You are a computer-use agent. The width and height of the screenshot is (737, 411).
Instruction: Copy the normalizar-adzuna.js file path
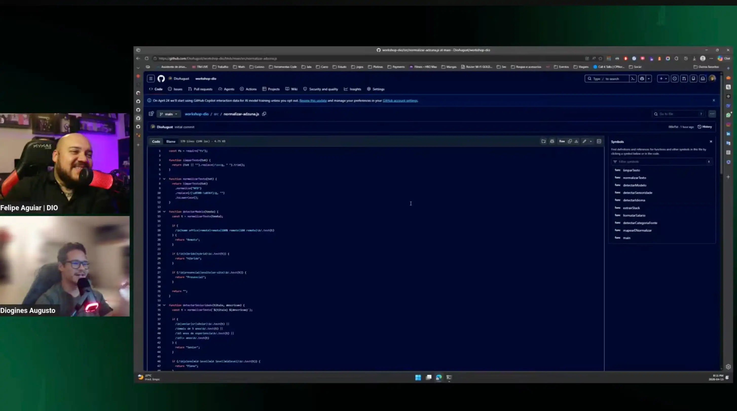(x=264, y=114)
